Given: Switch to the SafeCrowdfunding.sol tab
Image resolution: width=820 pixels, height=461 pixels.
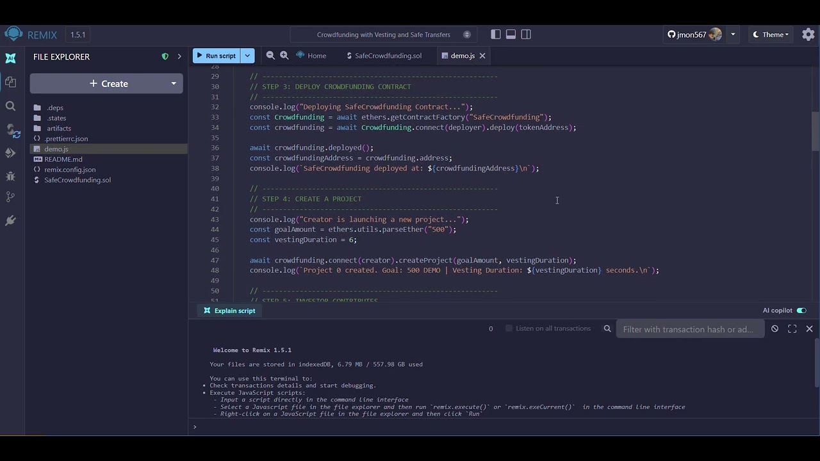Looking at the screenshot, I should pos(384,56).
